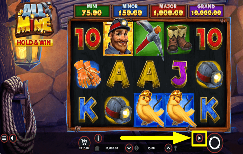Click the coin bet icon
Screen dimensions: 243x154
click(137, 148)
